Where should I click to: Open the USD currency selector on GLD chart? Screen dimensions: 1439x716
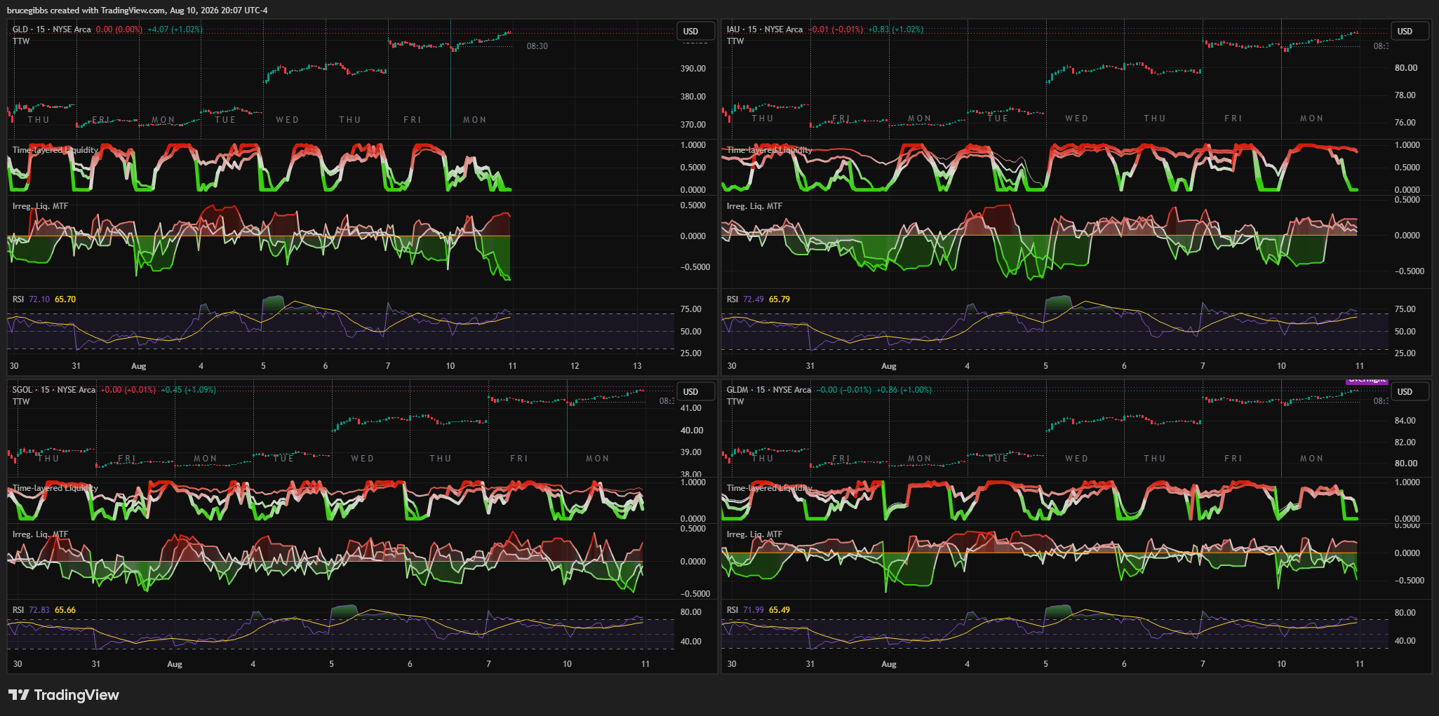coord(695,32)
